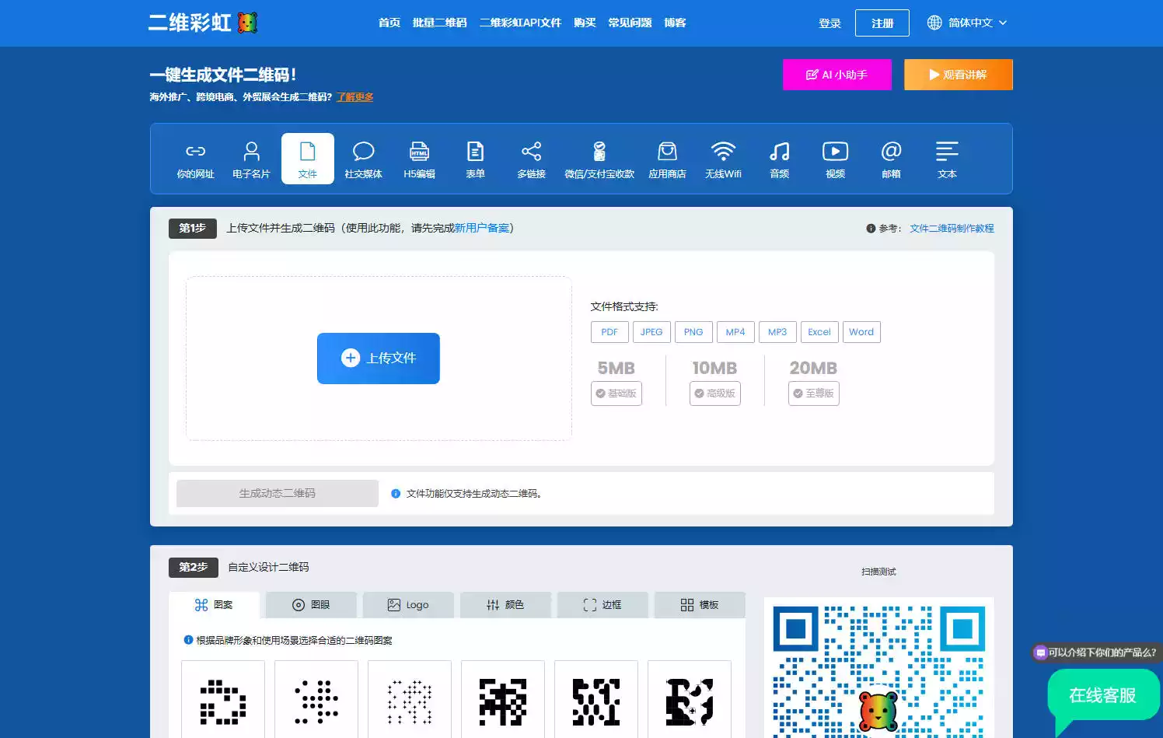Open WeChat/Alipay payment (微信/支付宝收款) icon
This screenshot has width=1163, height=738.
point(599,159)
